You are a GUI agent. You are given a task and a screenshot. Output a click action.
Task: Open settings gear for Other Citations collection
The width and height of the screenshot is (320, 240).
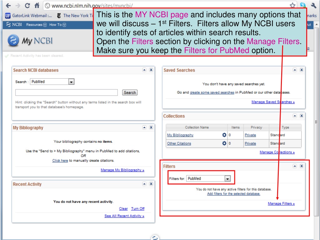[x=224, y=143]
